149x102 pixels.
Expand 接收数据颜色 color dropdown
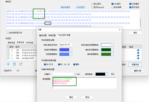[112, 54]
